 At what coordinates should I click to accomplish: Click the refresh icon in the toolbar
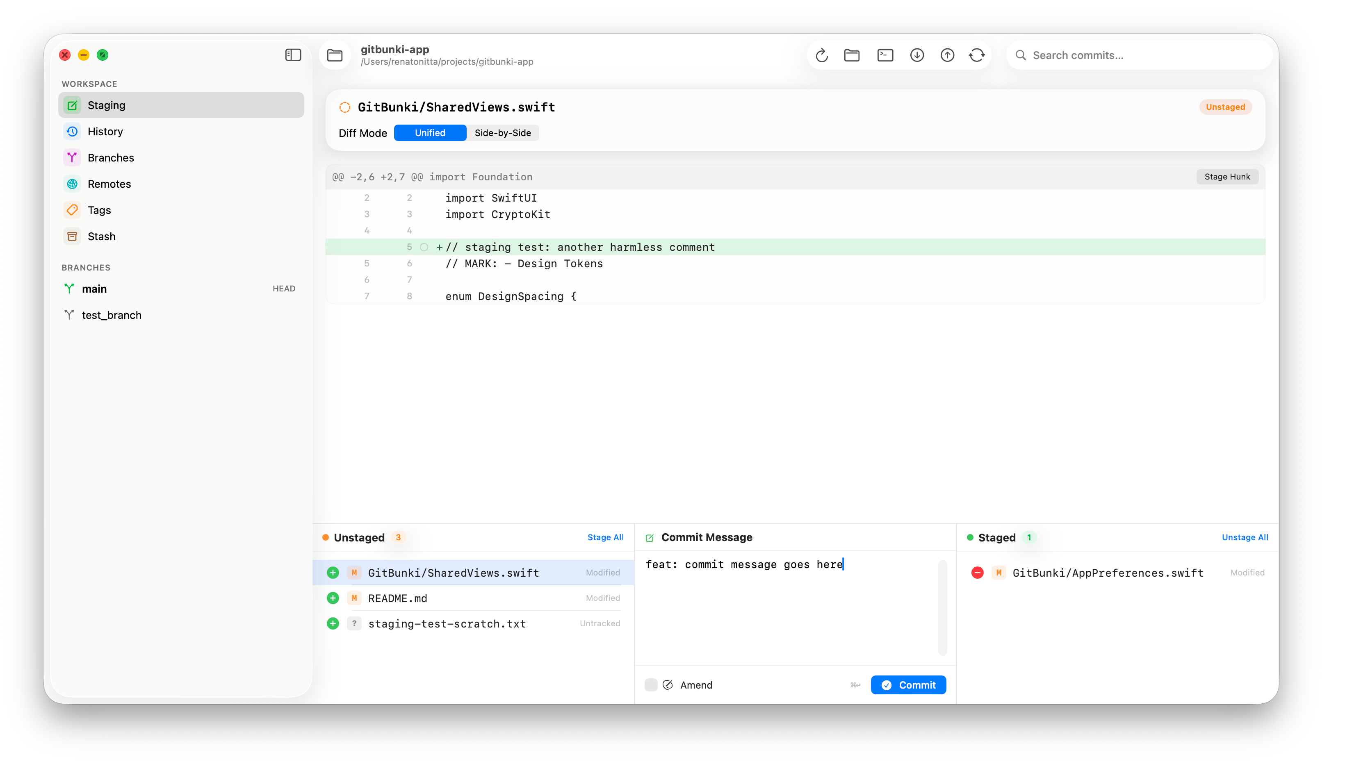tap(822, 55)
